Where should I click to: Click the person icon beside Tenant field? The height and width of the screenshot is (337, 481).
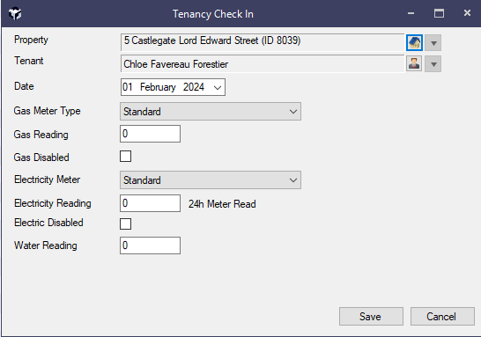coord(414,63)
